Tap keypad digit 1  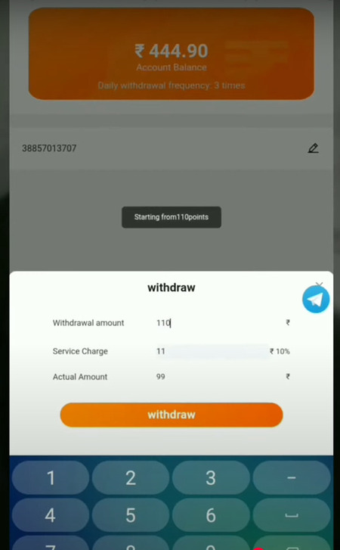point(51,477)
